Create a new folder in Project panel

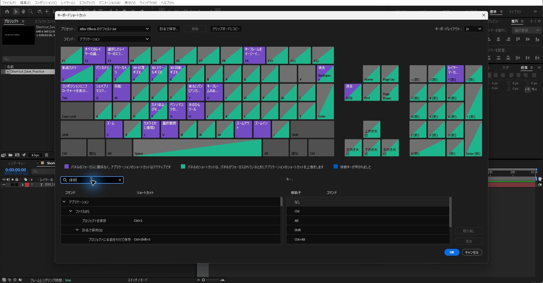pos(10,155)
